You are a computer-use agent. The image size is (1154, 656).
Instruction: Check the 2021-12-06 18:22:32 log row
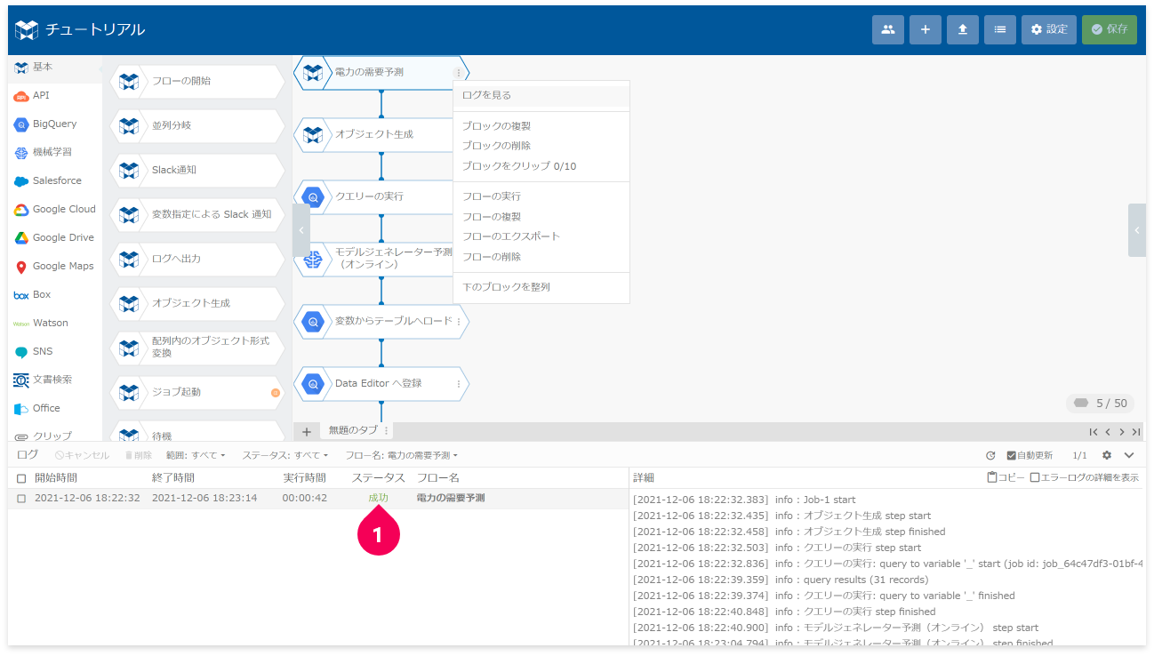[x=21, y=499]
